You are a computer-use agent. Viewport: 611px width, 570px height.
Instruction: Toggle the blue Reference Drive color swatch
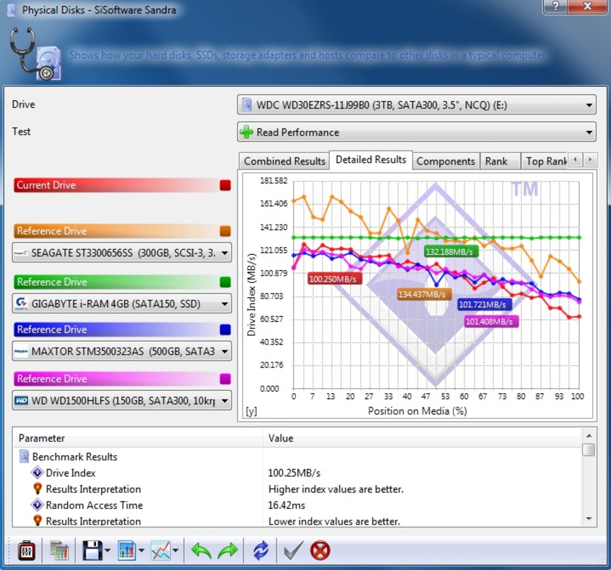coord(225,330)
